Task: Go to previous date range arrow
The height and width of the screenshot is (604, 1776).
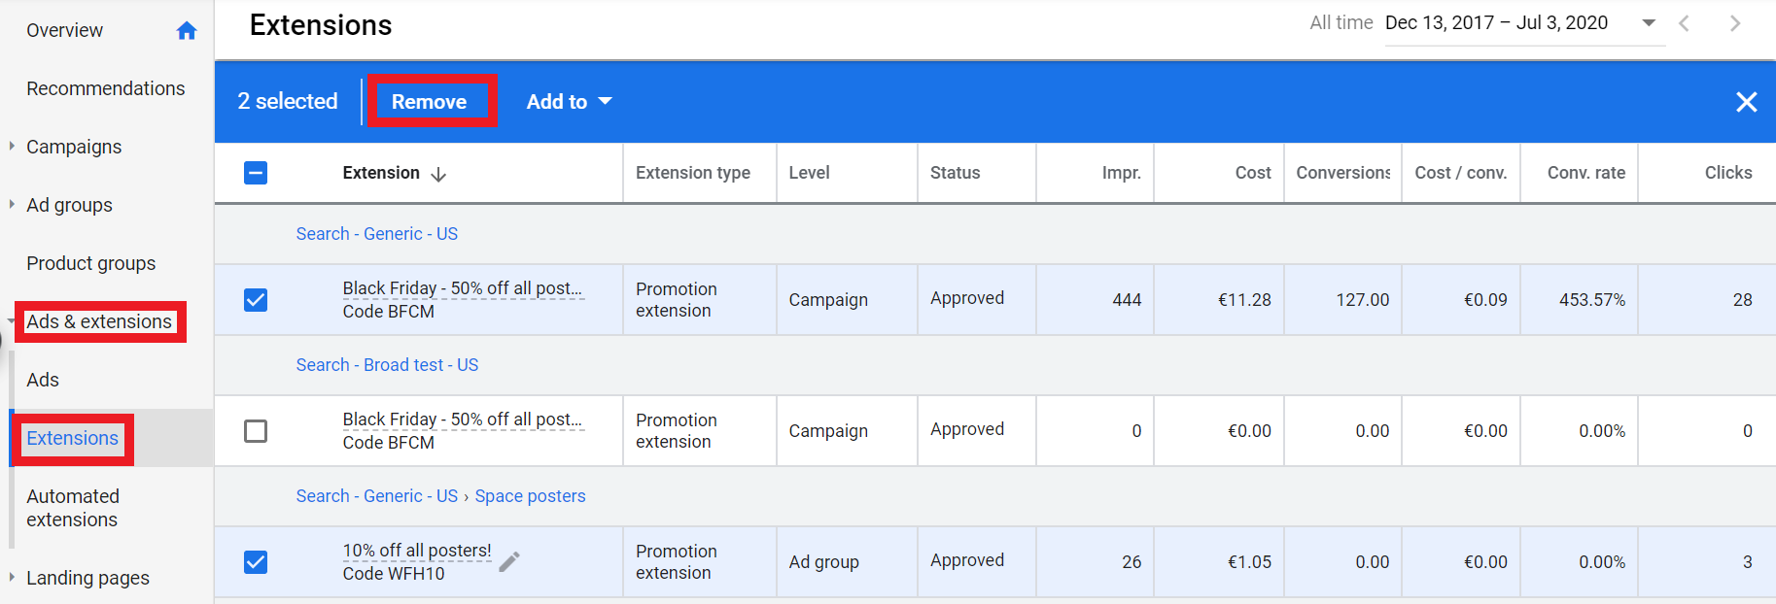Action: 1684,23
